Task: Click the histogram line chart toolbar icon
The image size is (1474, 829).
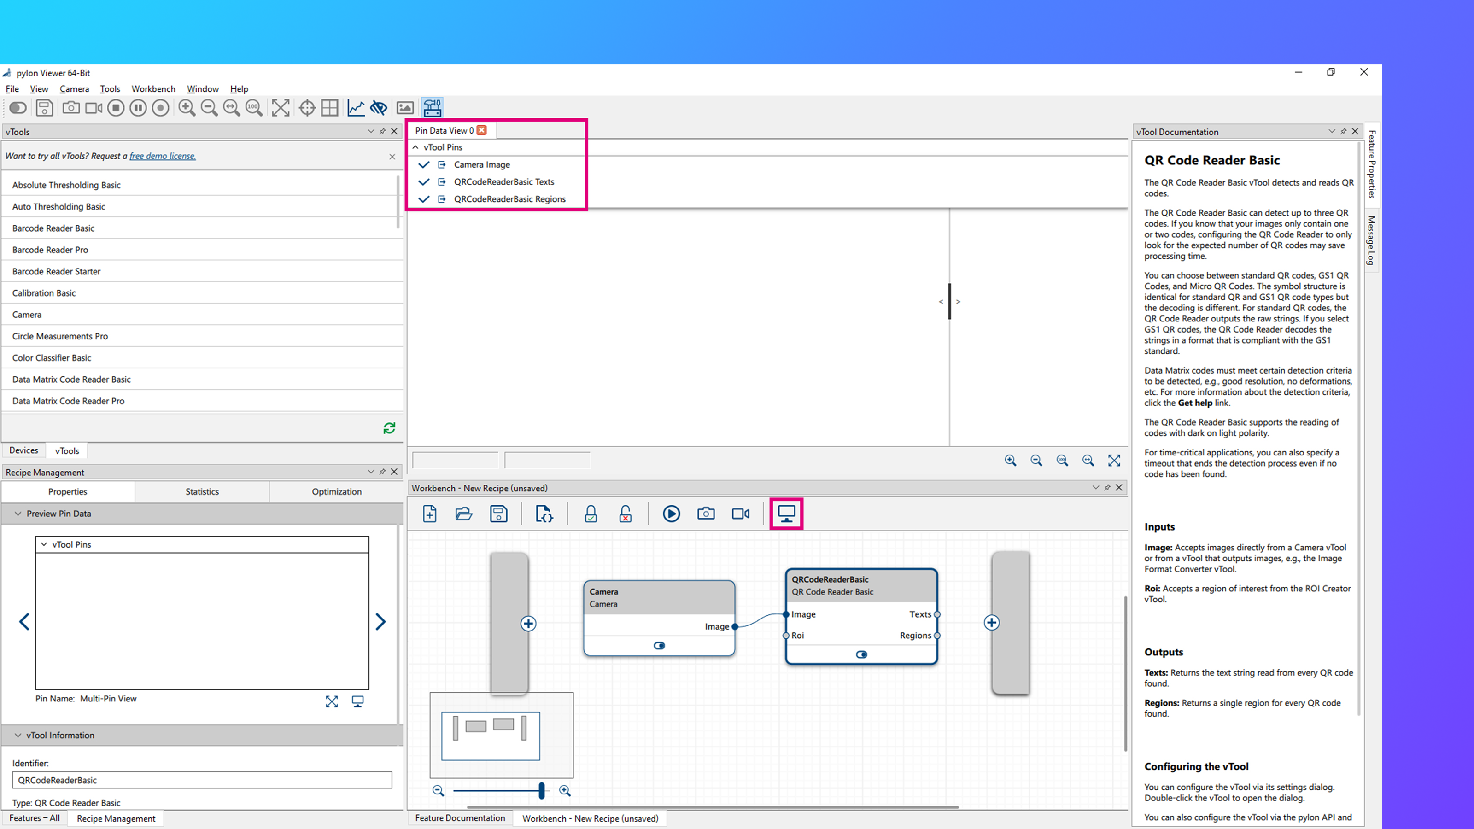Action: tap(355, 108)
